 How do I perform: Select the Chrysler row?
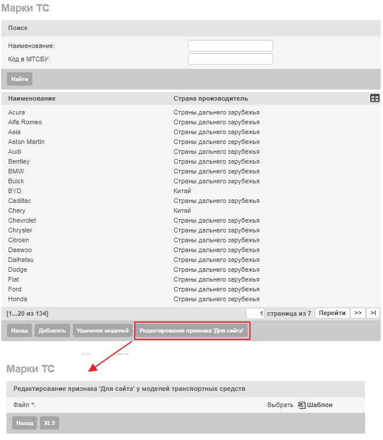pos(191,230)
